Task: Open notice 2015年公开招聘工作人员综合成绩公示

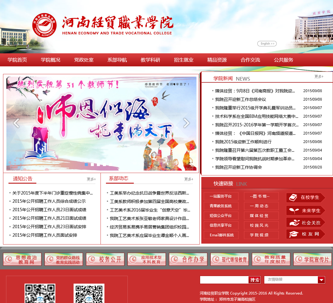Action: pyautogui.click(x=49, y=201)
